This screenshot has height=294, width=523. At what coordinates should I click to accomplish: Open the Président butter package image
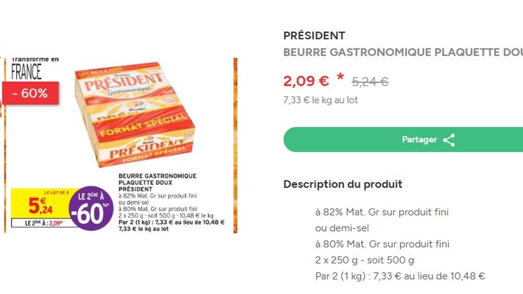[135, 115]
